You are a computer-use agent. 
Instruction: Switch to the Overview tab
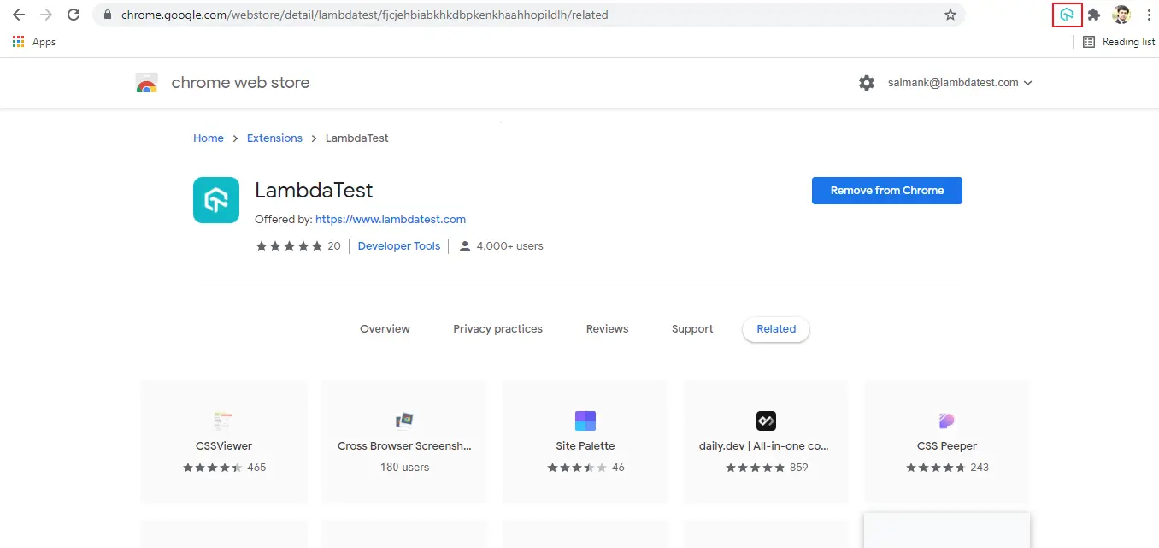[385, 329]
